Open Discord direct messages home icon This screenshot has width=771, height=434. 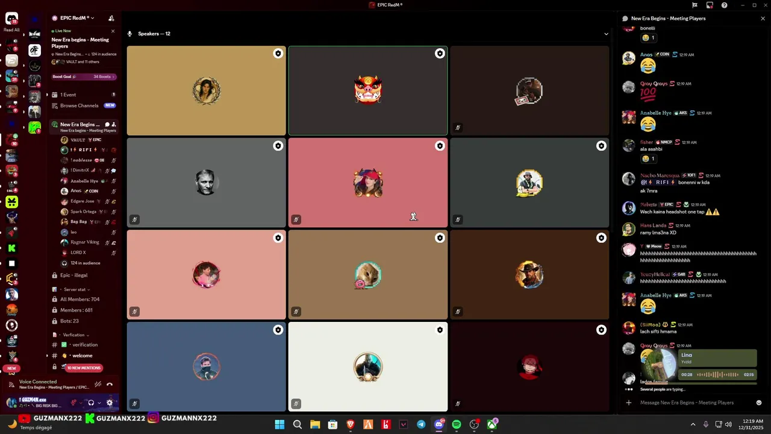(x=11, y=19)
